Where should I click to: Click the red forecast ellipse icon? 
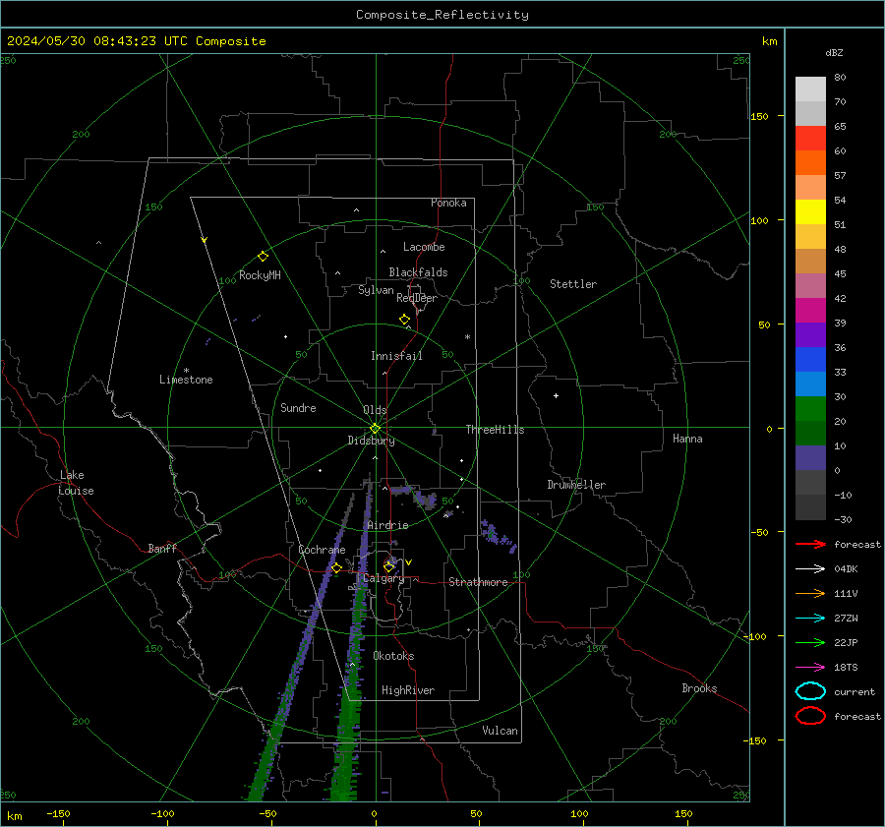(x=810, y=716)
